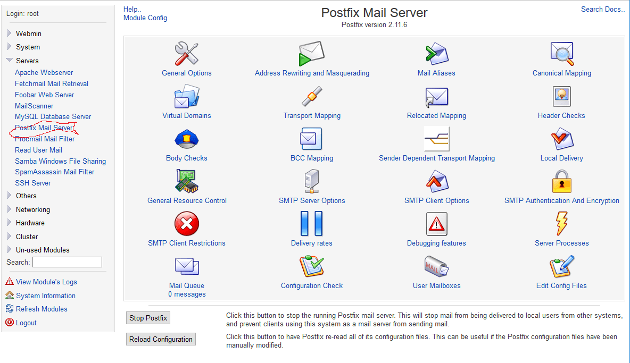Focus the sidebar Search input field
The width and height of the screenshot is (630, 363).
[x=67, y=262]
